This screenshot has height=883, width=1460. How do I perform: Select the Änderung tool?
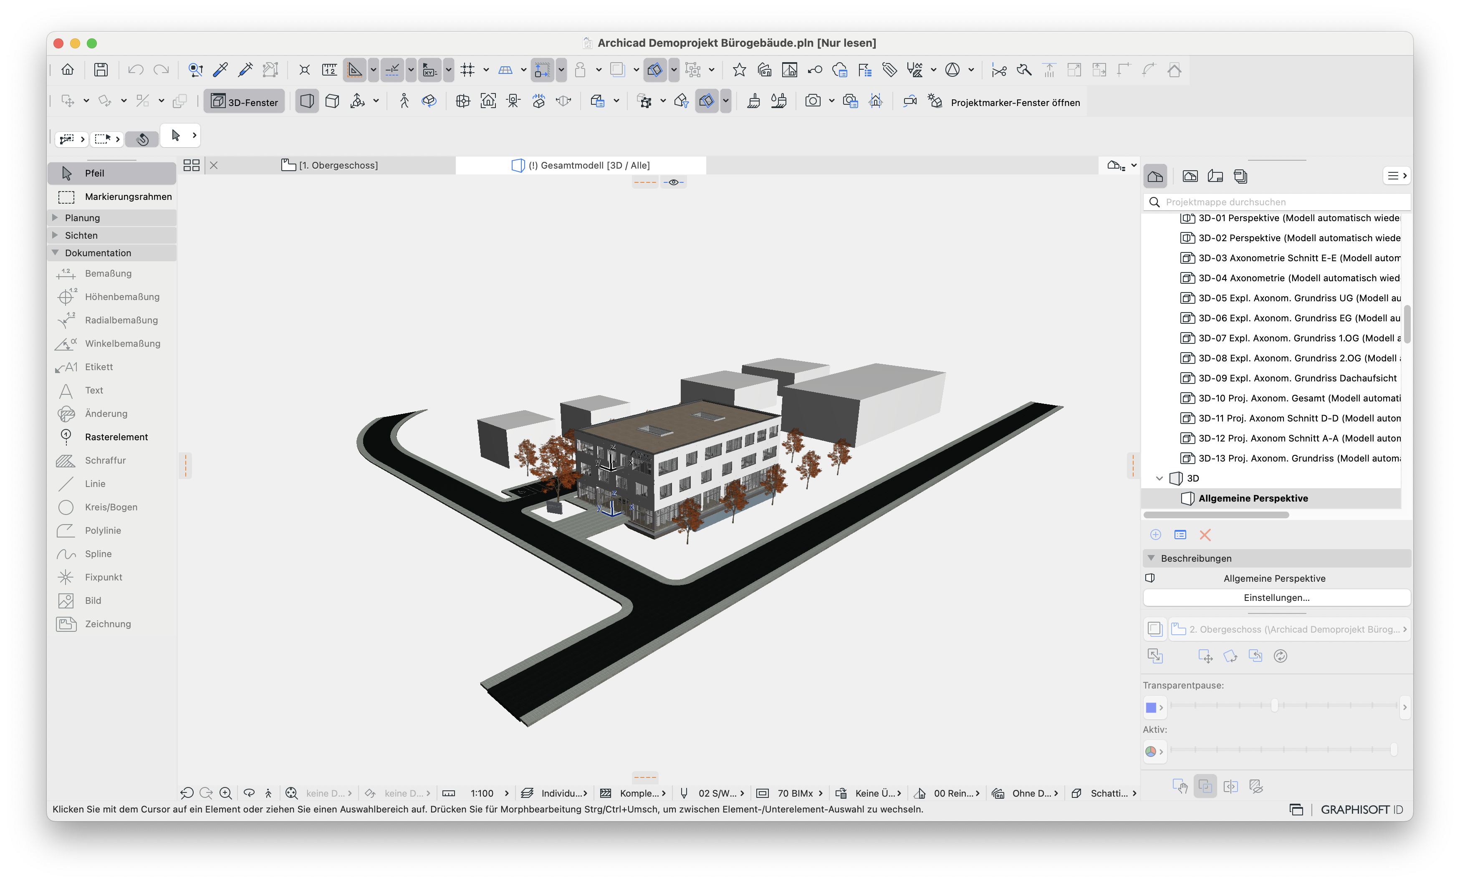click(112, 414)
